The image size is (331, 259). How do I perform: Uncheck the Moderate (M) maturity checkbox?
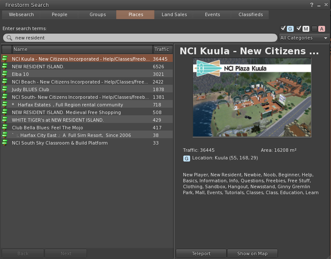(299, 28)
